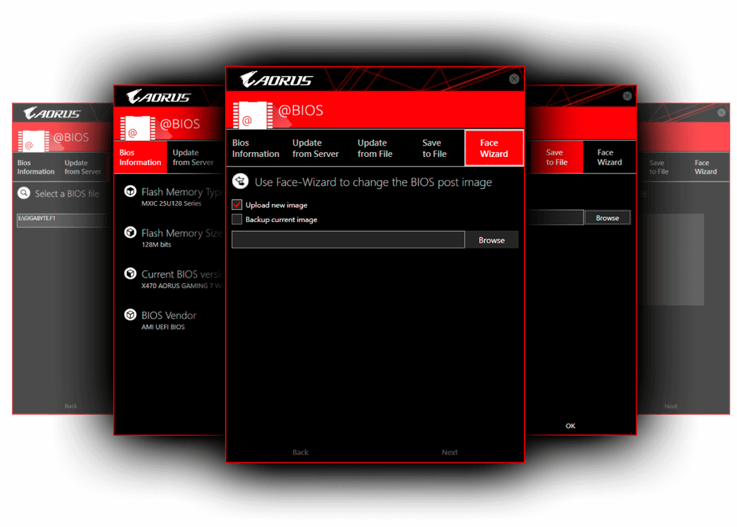
Task: Select the Update from File tab
Action: coord(375,148)
